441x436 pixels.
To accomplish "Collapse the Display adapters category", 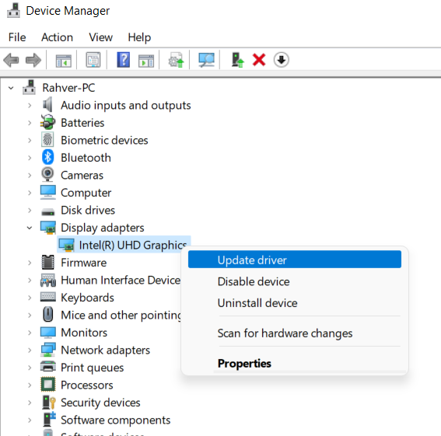I will coord(30,228).
